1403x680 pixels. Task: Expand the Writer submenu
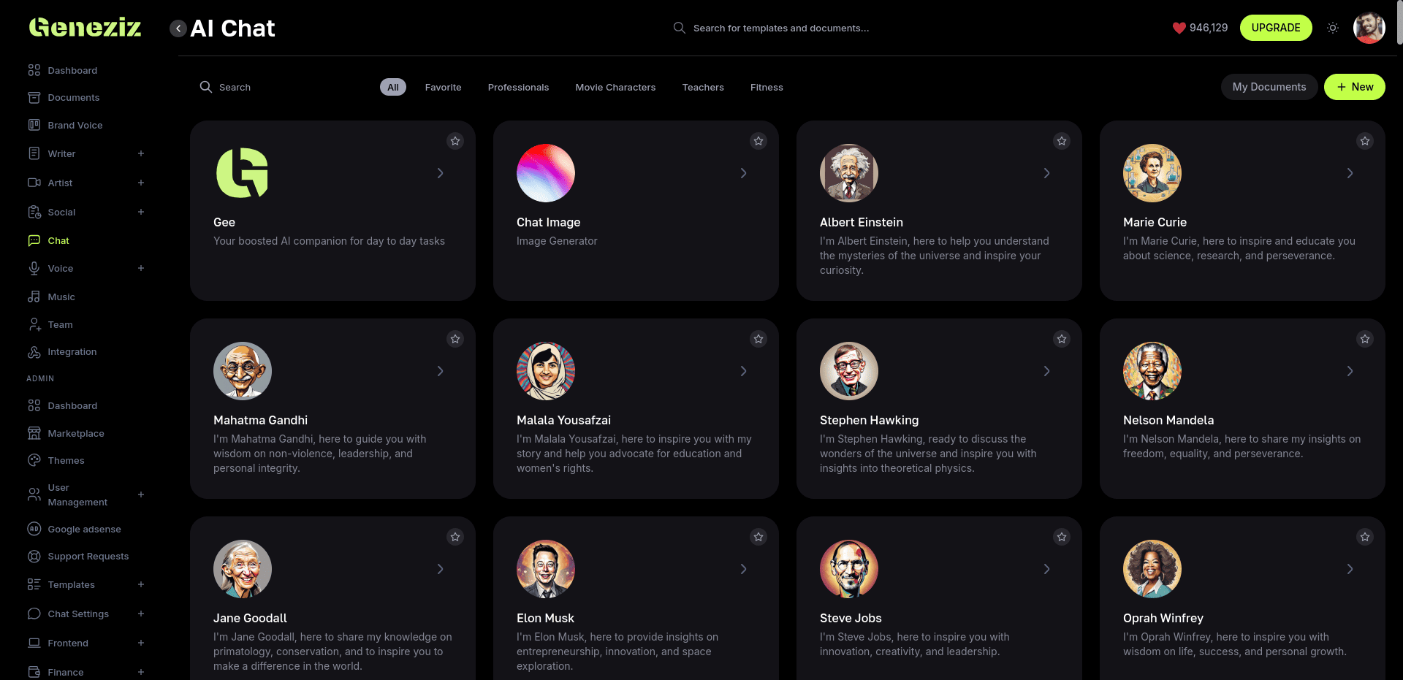pos(141,153)
